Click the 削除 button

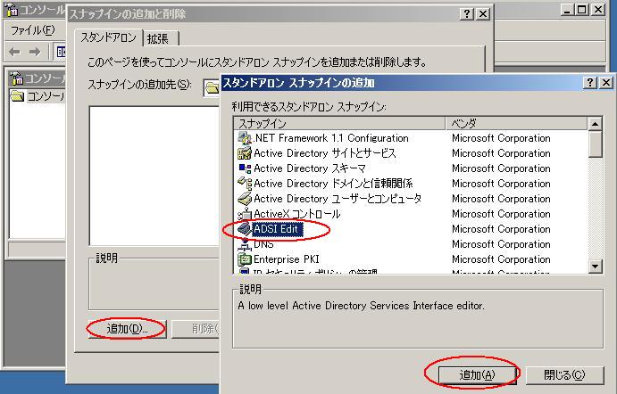(x=196, y=329)
